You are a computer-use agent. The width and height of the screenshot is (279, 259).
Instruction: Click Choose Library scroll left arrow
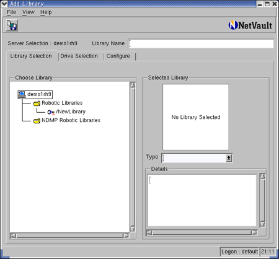[x=13, y=235]
